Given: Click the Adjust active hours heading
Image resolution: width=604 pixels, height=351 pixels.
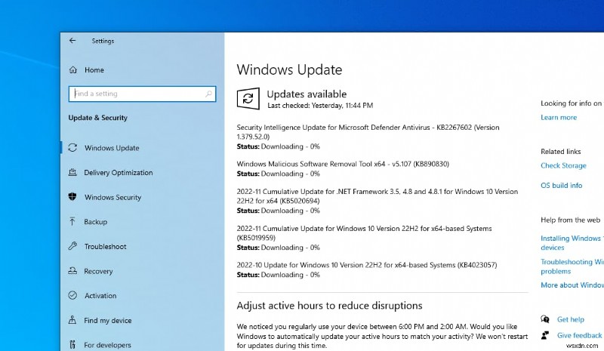Looking at the screenshot, I should (329, 306).
